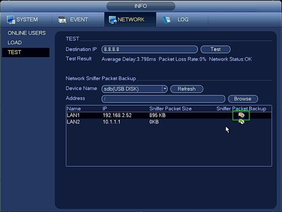Select the sdb(USB DISK) combo box
The height and width of the screenshot is (212, 282).
coord(134,89)
